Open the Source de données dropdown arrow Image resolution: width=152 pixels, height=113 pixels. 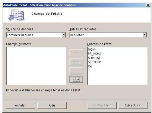[64, 35]
